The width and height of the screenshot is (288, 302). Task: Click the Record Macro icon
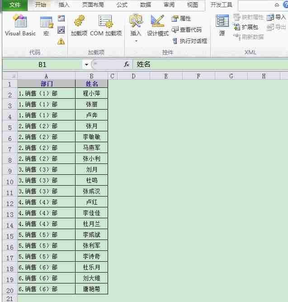click(x=61, y=19)
